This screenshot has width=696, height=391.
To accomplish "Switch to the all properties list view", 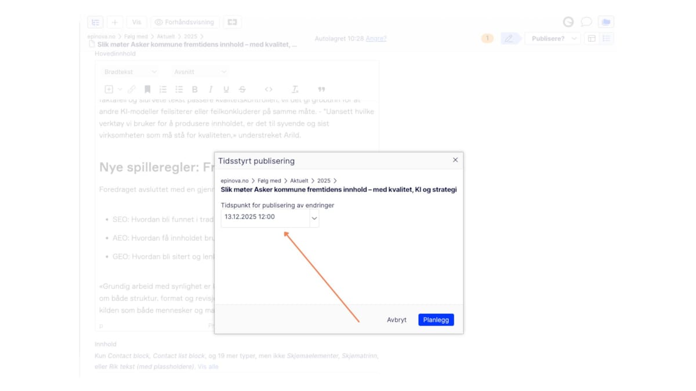I will (x=606, y=39).
